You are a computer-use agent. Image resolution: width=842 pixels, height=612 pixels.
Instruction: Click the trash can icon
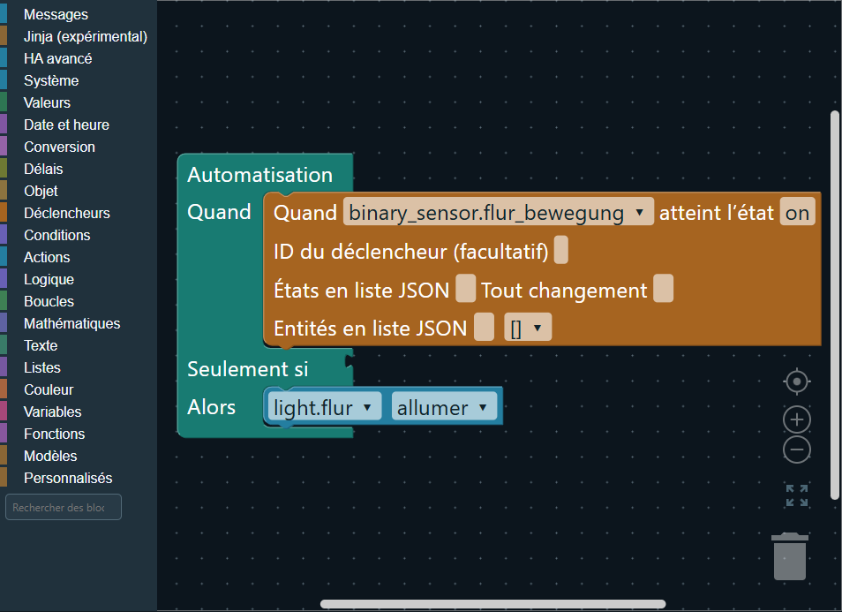[x=790, y=556]
